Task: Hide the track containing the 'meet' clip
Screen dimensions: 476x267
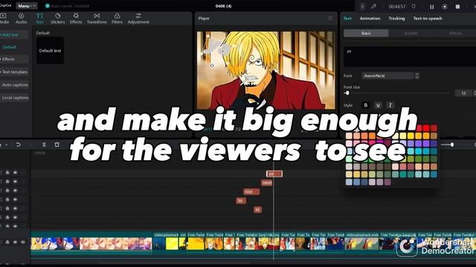Action: (15, 181)
